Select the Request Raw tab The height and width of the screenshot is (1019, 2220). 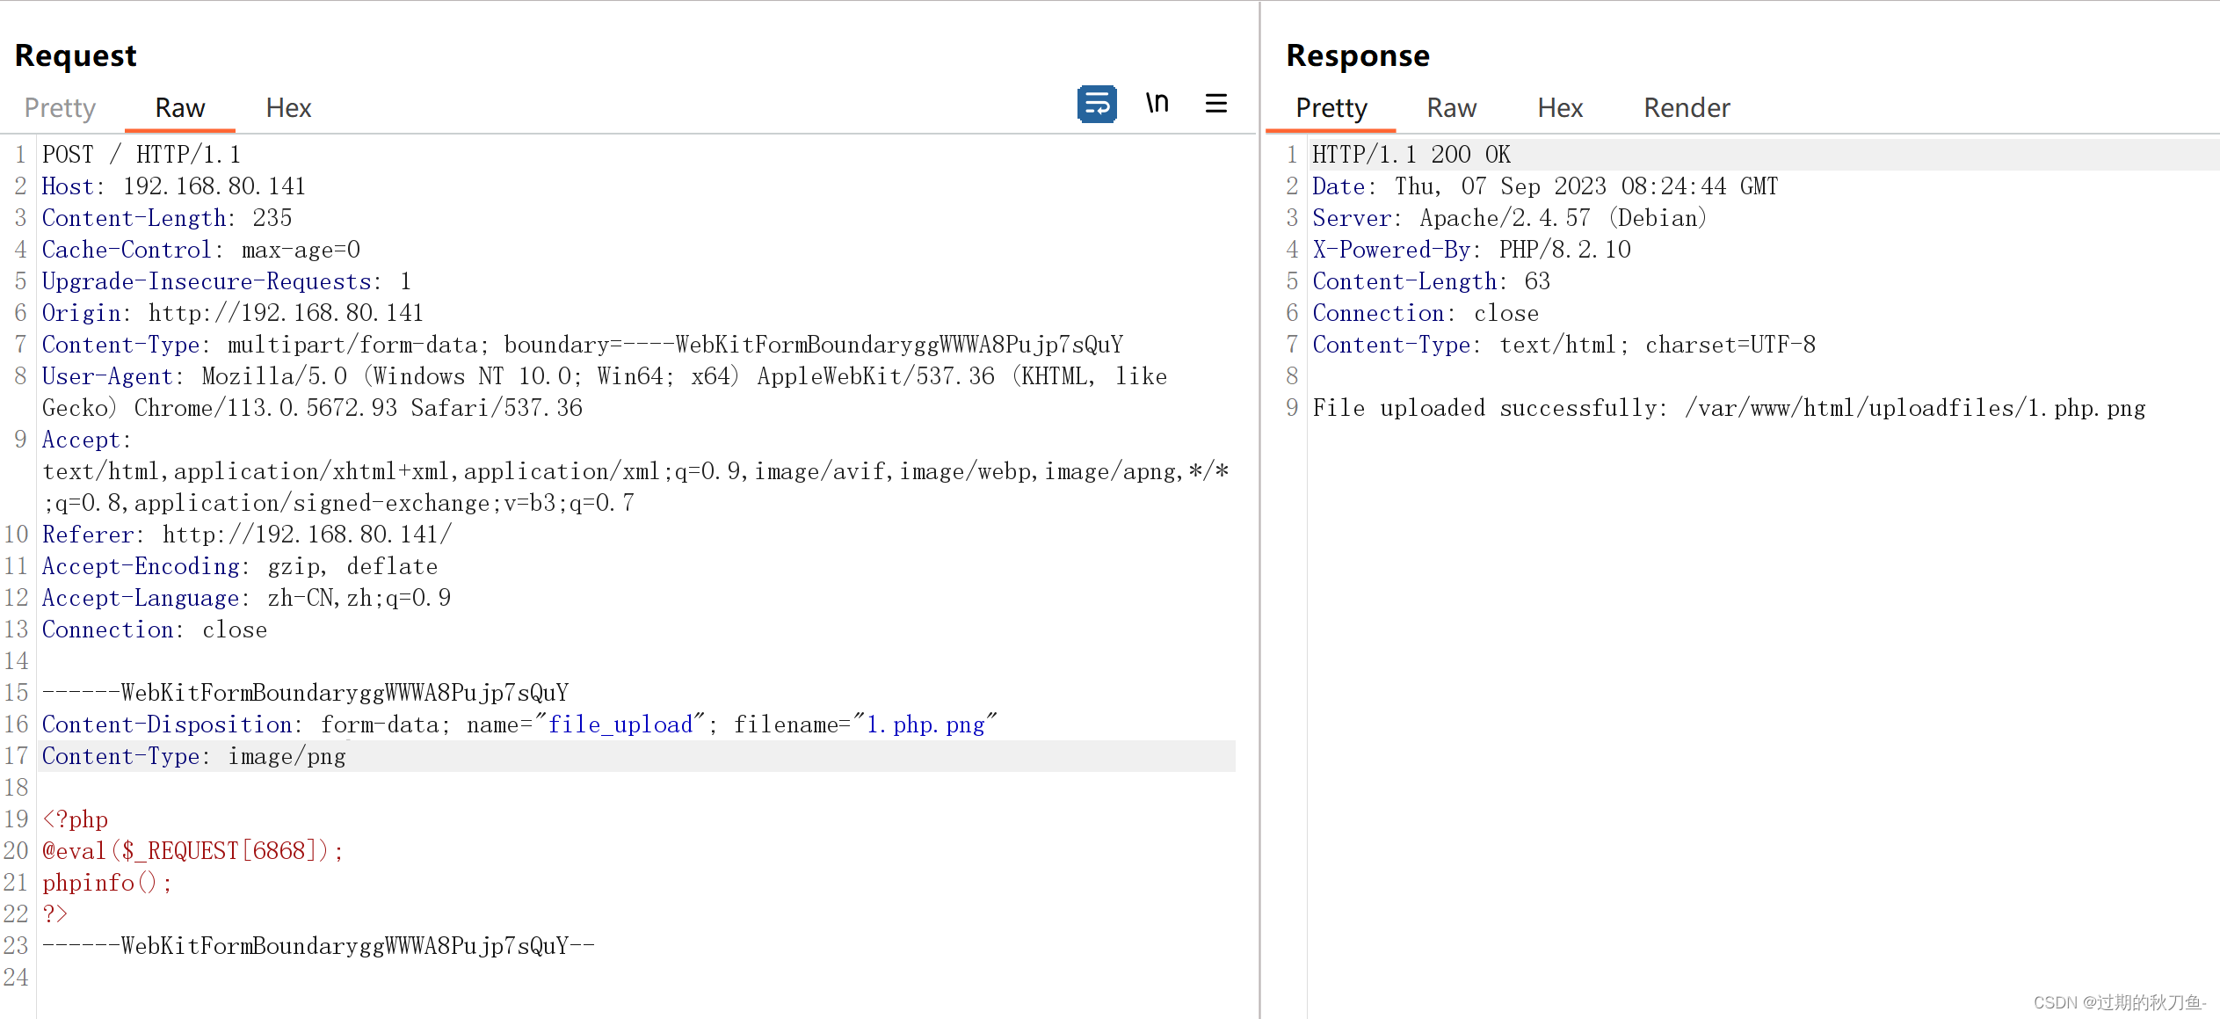point(180,107)
